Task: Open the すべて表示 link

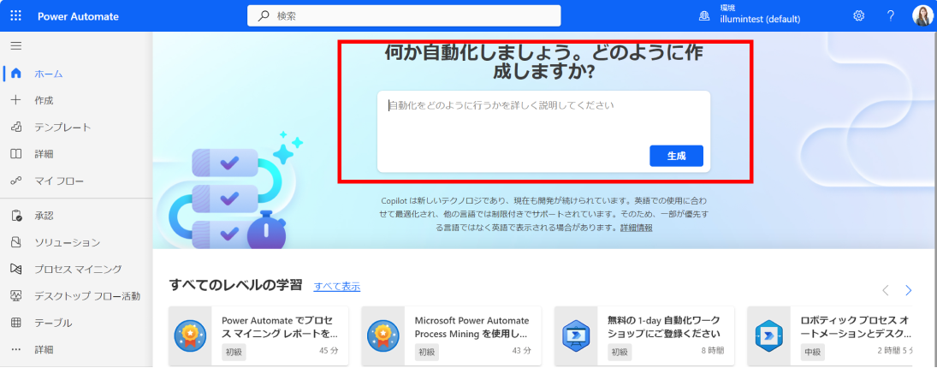Action: coord(337,286)
